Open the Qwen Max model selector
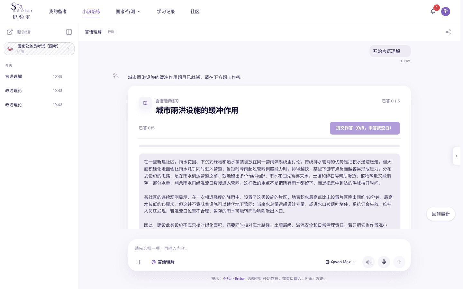The width and height of the screenshot is (463, 289). point(340,262)
